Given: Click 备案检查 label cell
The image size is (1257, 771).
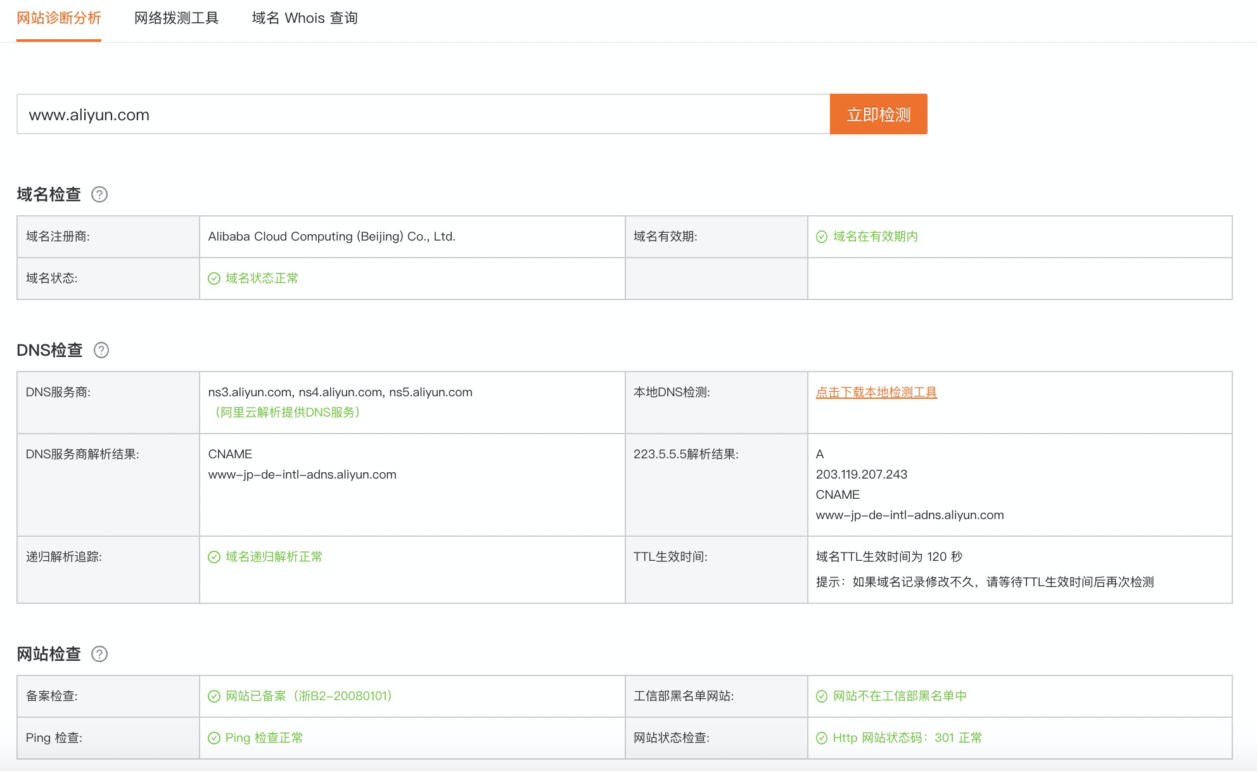Looking at the screenshot, I should coord(108,696).
